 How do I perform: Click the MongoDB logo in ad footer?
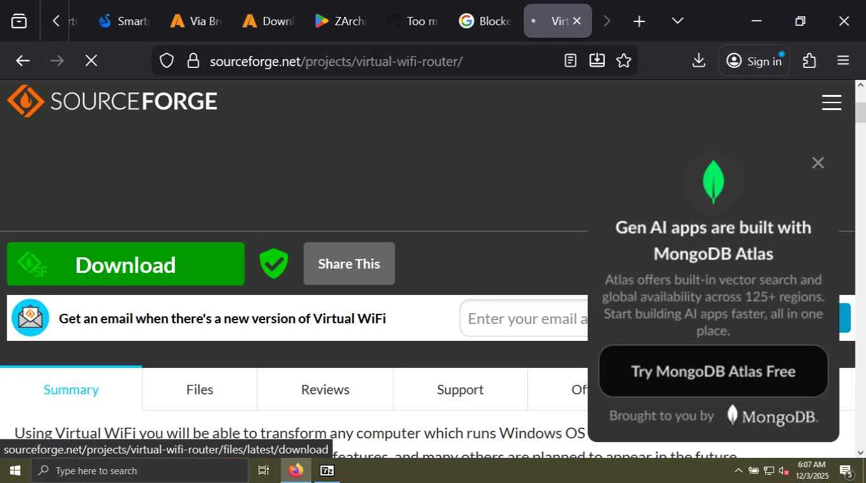(772, 416)
